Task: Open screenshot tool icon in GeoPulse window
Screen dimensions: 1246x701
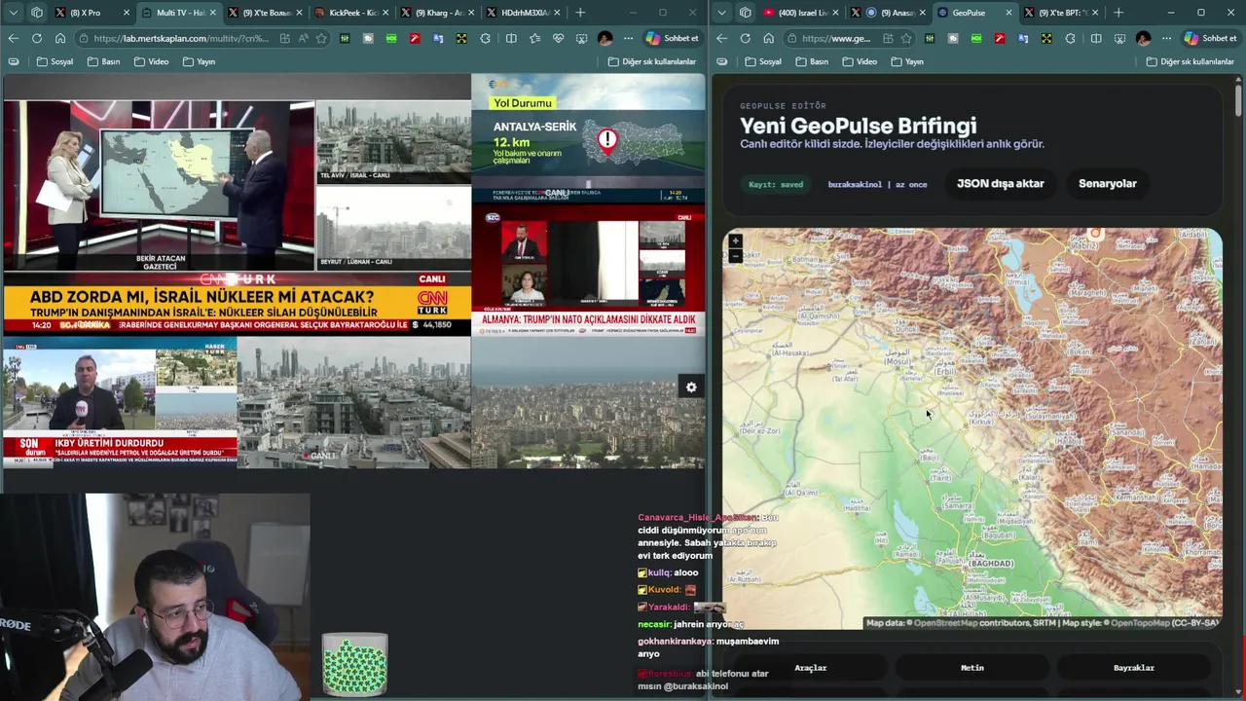Action: 1119,38
